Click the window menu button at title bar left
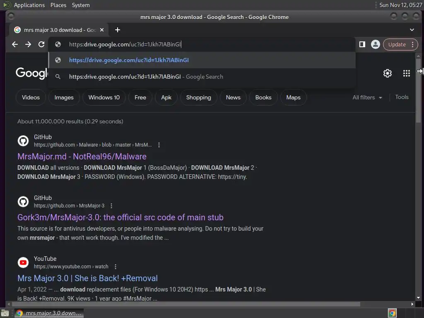 click(11, 17)
